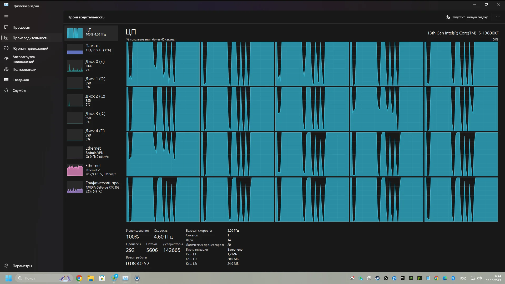Go to Пользователи users icon
The width and height of the screenshot is (505, 284).
(6, 69)
